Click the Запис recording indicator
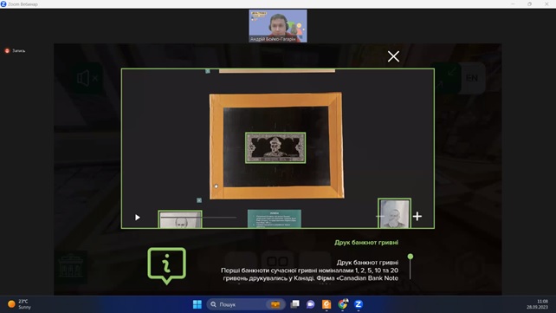The height and width of the screenshot is (313, 556). coord(15,51)
